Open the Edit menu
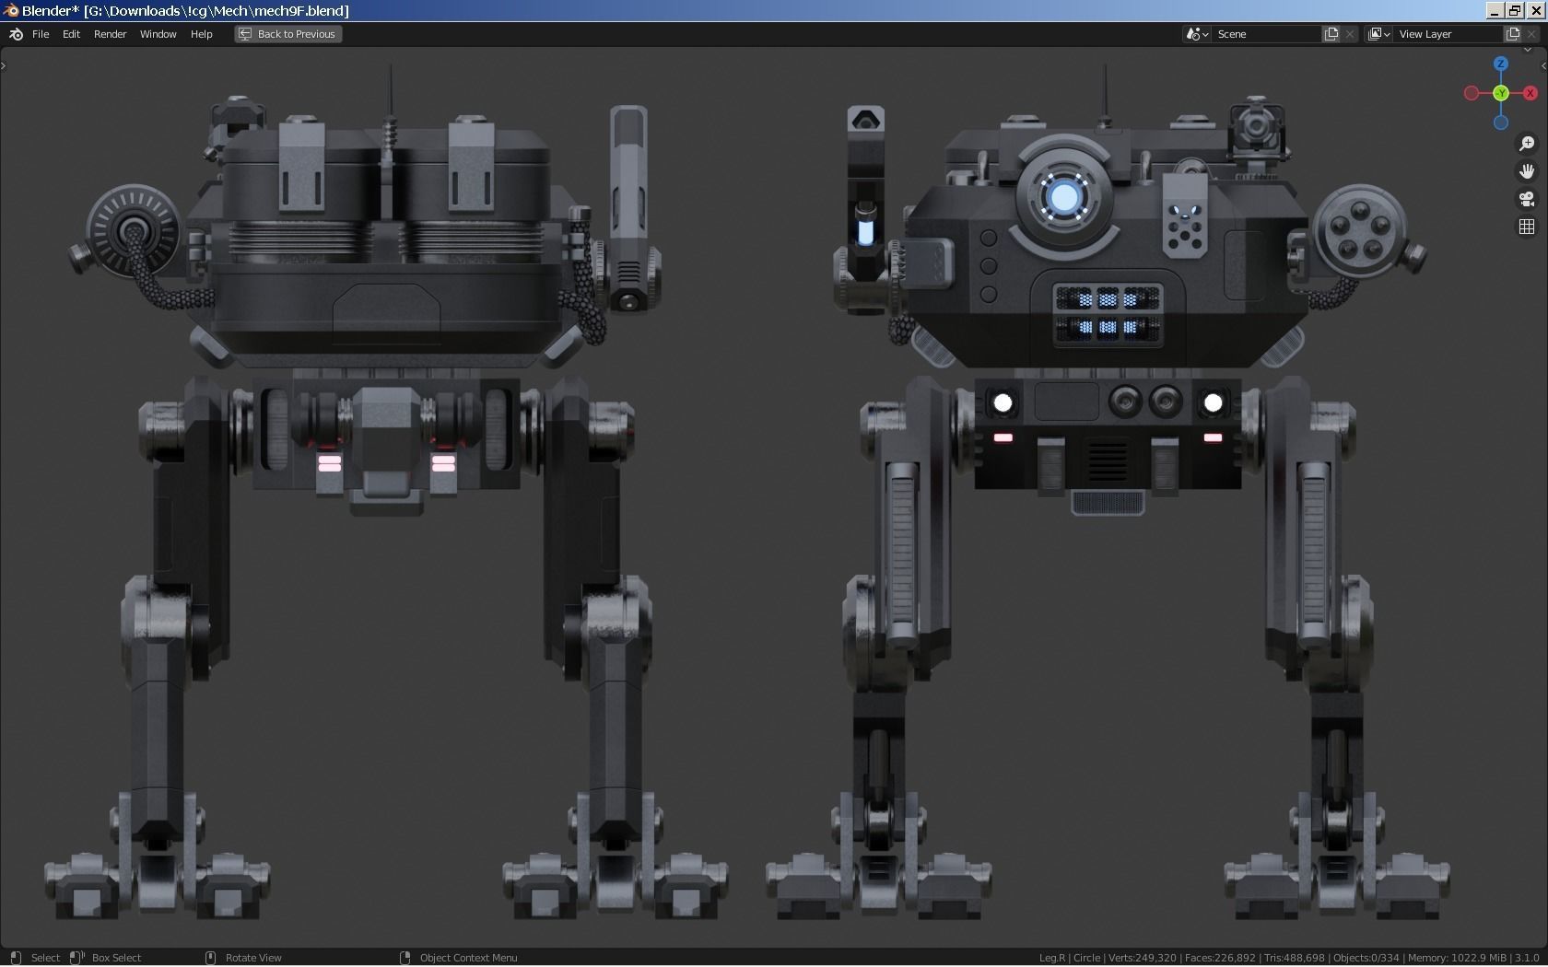The width and height of the screenshot is (1548, 967). coord(71,34)
